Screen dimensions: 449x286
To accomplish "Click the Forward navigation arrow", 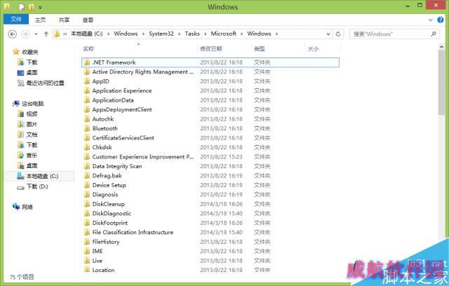I will click(x=25, y=34).
